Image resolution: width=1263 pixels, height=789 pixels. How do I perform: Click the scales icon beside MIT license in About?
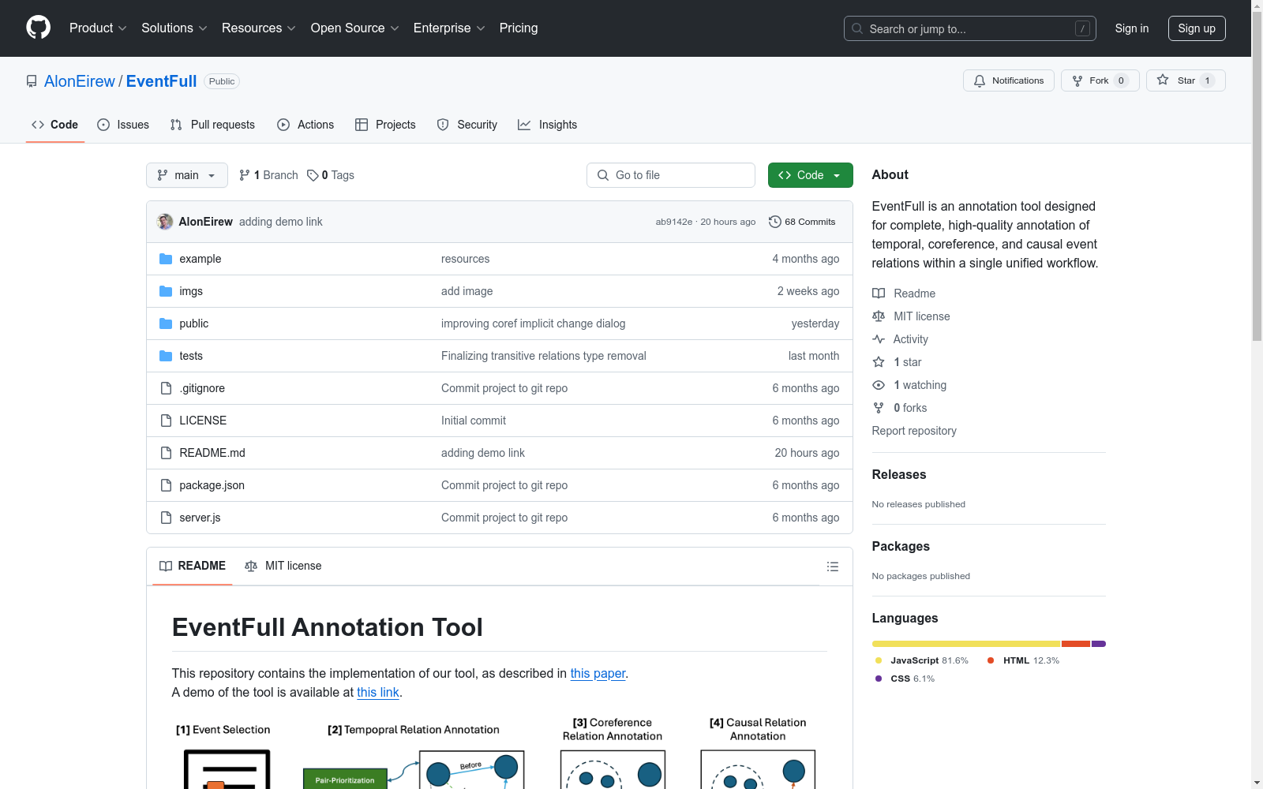[879, 316]
